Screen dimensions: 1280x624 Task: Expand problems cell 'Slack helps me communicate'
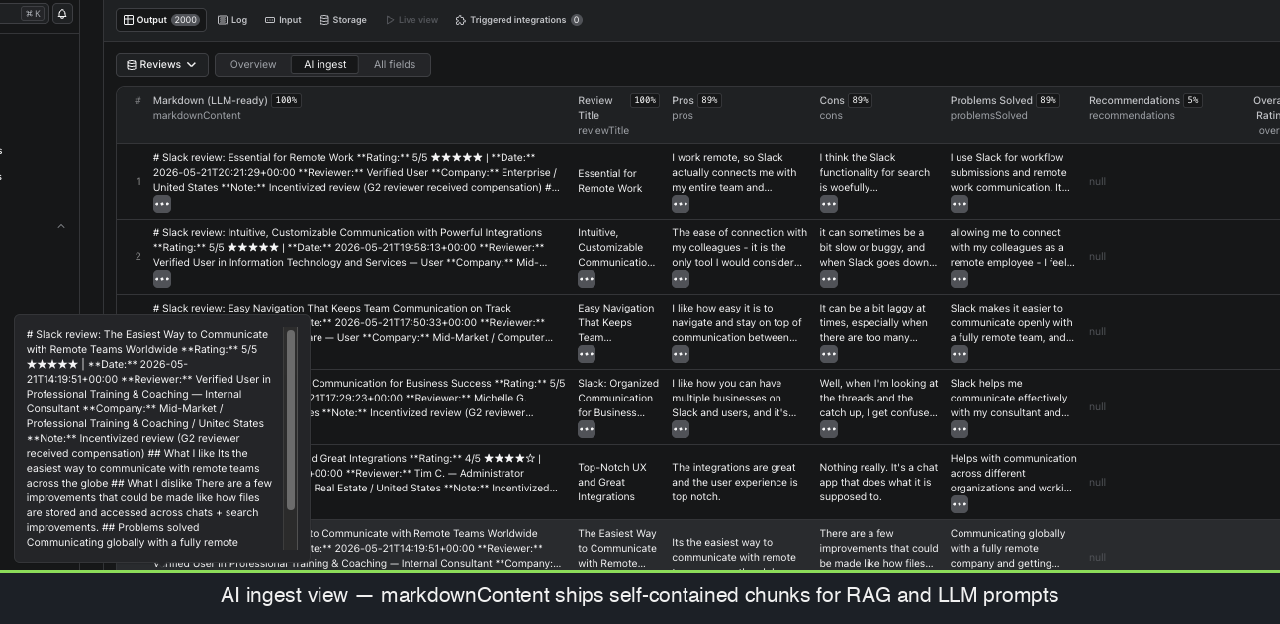click(x=960, y=429)
